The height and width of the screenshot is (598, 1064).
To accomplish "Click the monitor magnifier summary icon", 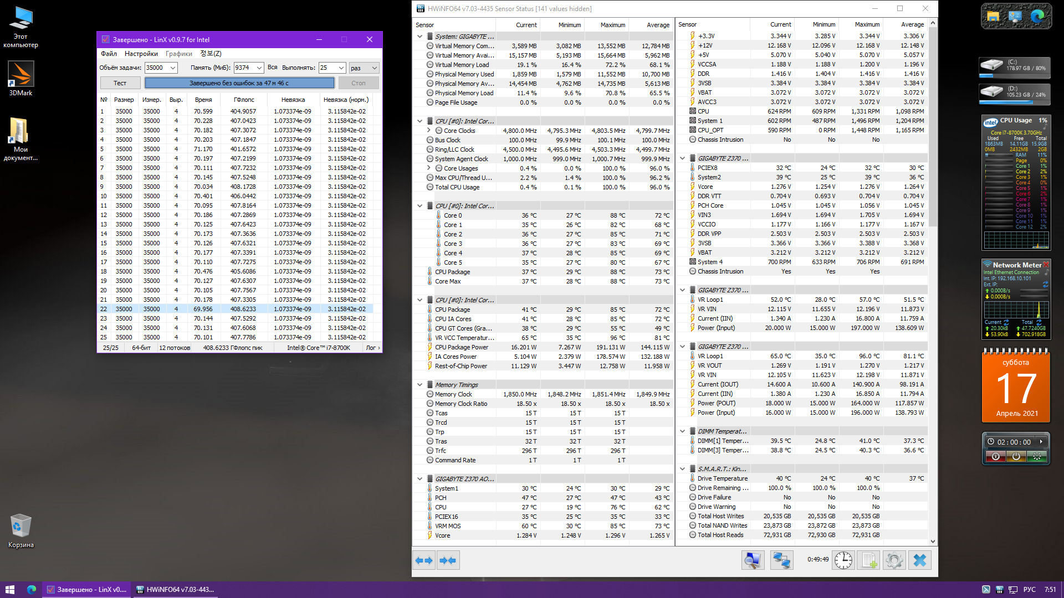I will pyautogui.click(x=753, y=560).
